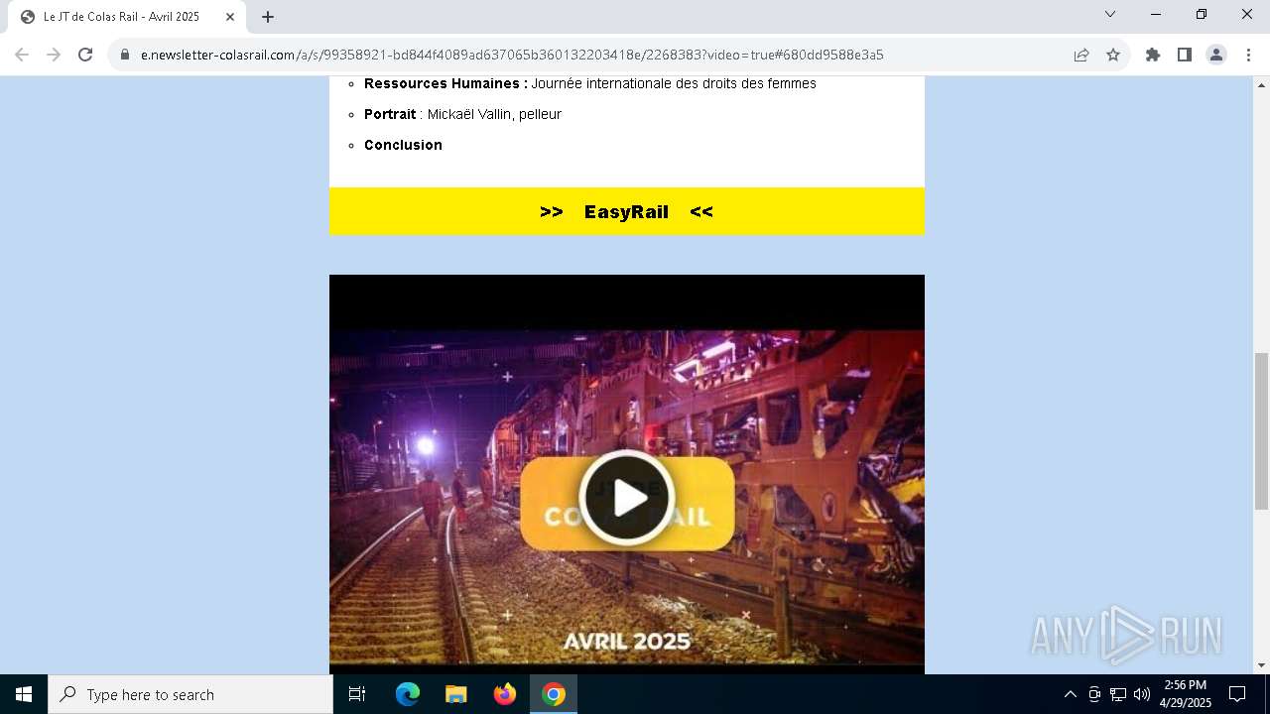The width and height of the screenshot is (1270, 714).
Task: Share this page from the address bar
Action: point(1081,55)
